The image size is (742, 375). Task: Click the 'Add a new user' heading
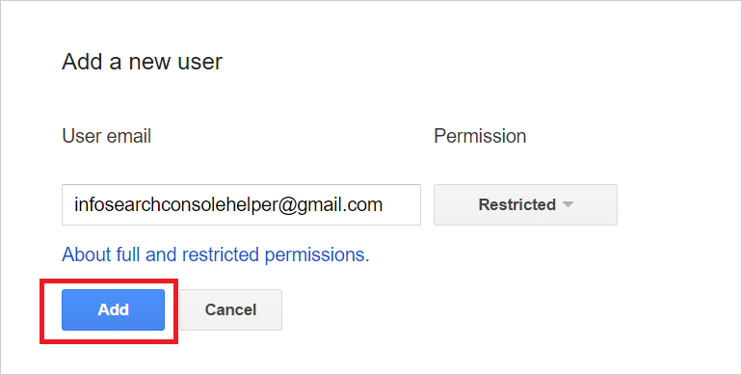(x=142, y=62)
